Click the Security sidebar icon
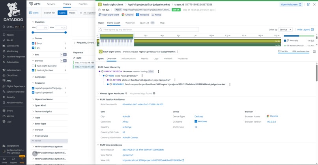 click(4, 97)
